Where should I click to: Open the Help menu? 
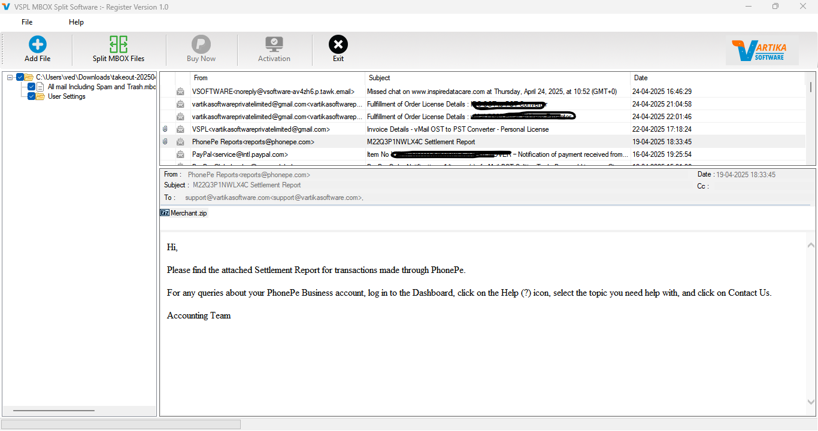[x=76, y=22]
